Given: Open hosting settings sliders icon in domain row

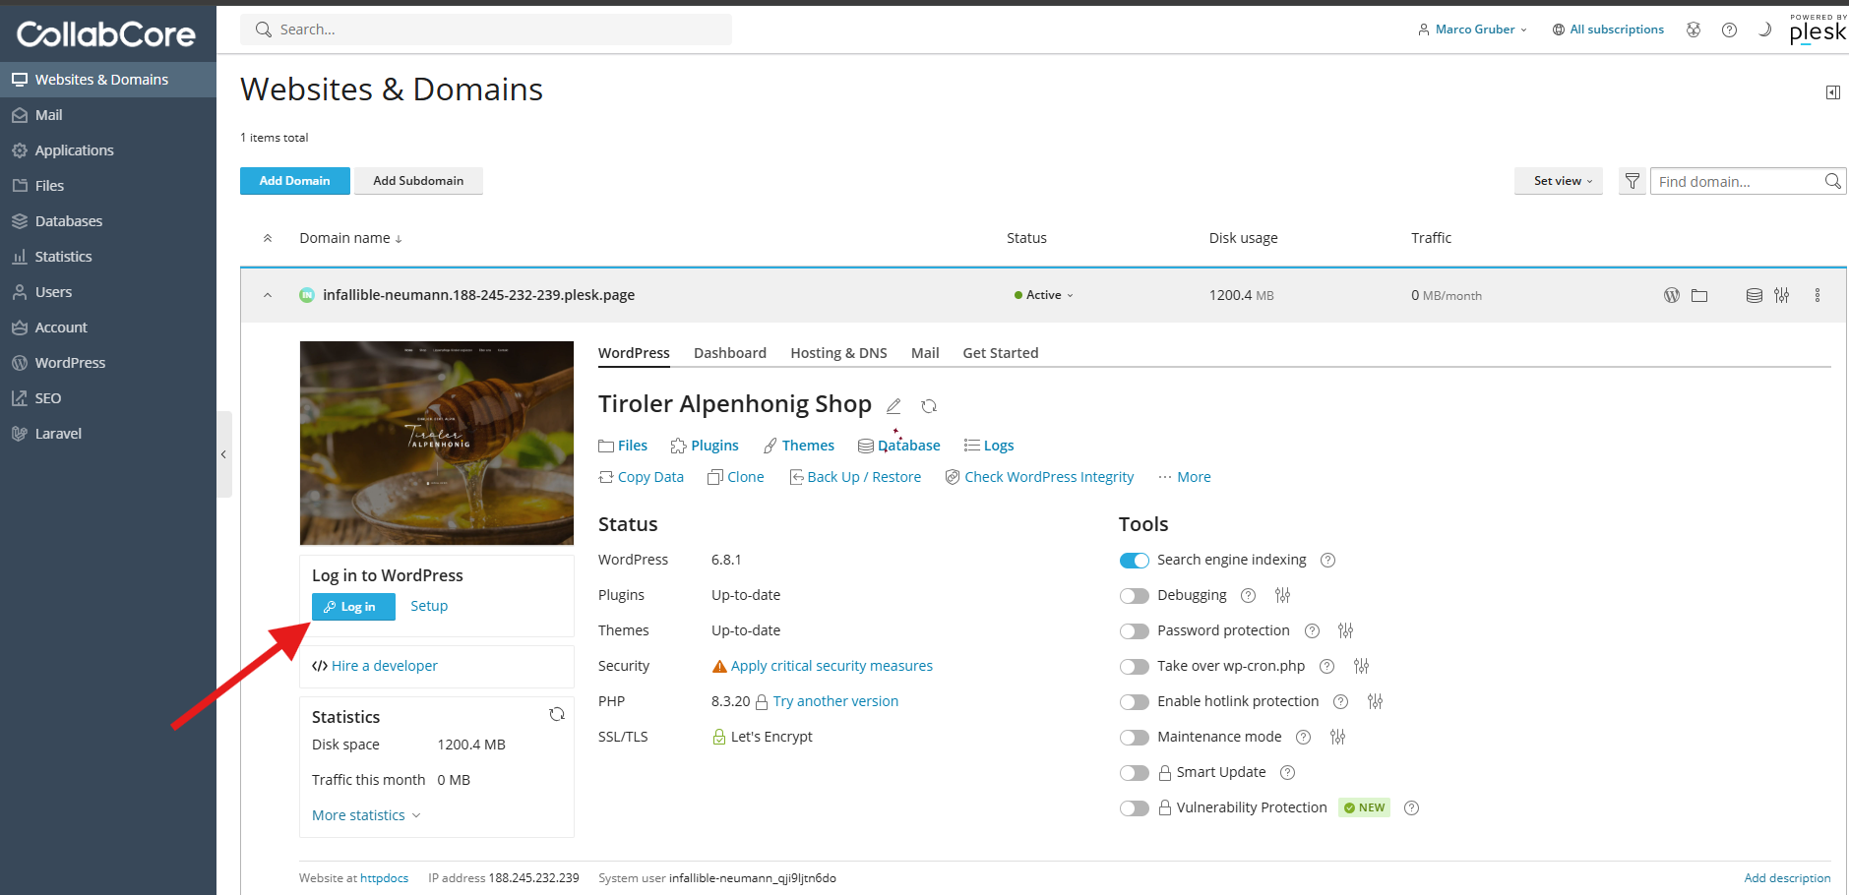Looking at the screenshot, I should 1781,295.
